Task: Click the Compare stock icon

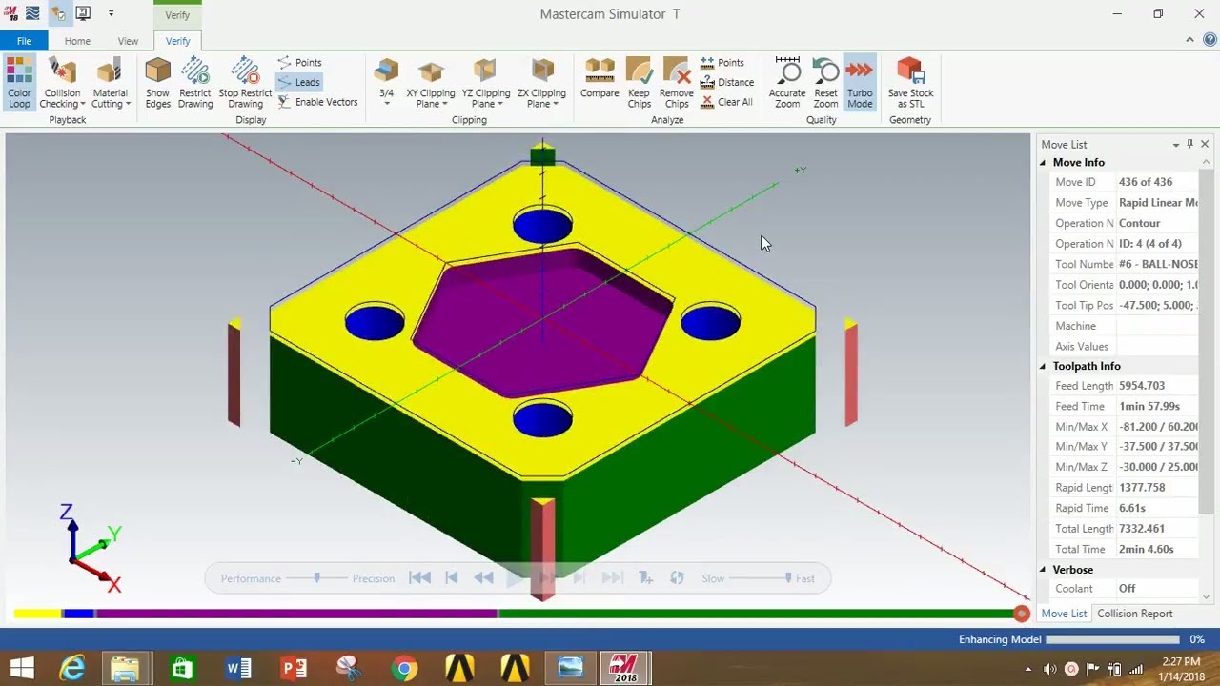Action: tap(600, 78)
